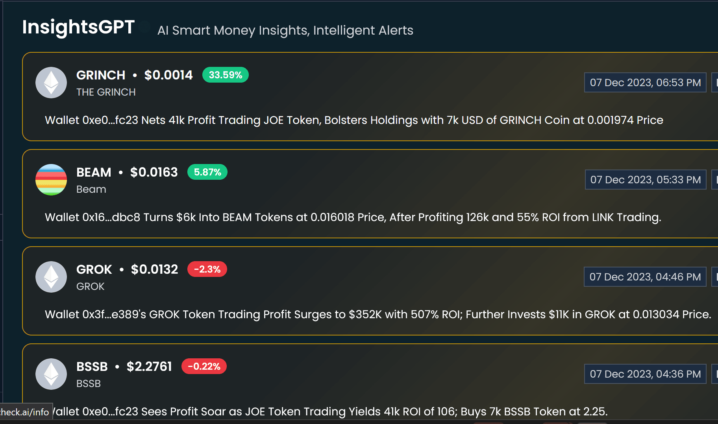718x424 pixels.
Task: Click the InsightsGPT heading
Action: pyautogui.click(x=78, y=27)
